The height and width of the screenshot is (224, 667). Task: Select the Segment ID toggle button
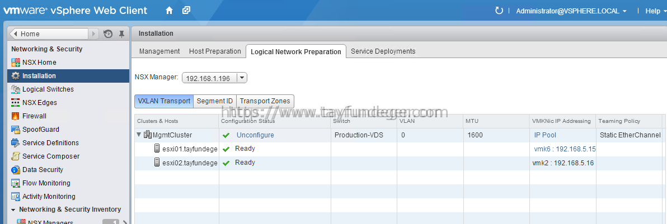tap(215, 101)
